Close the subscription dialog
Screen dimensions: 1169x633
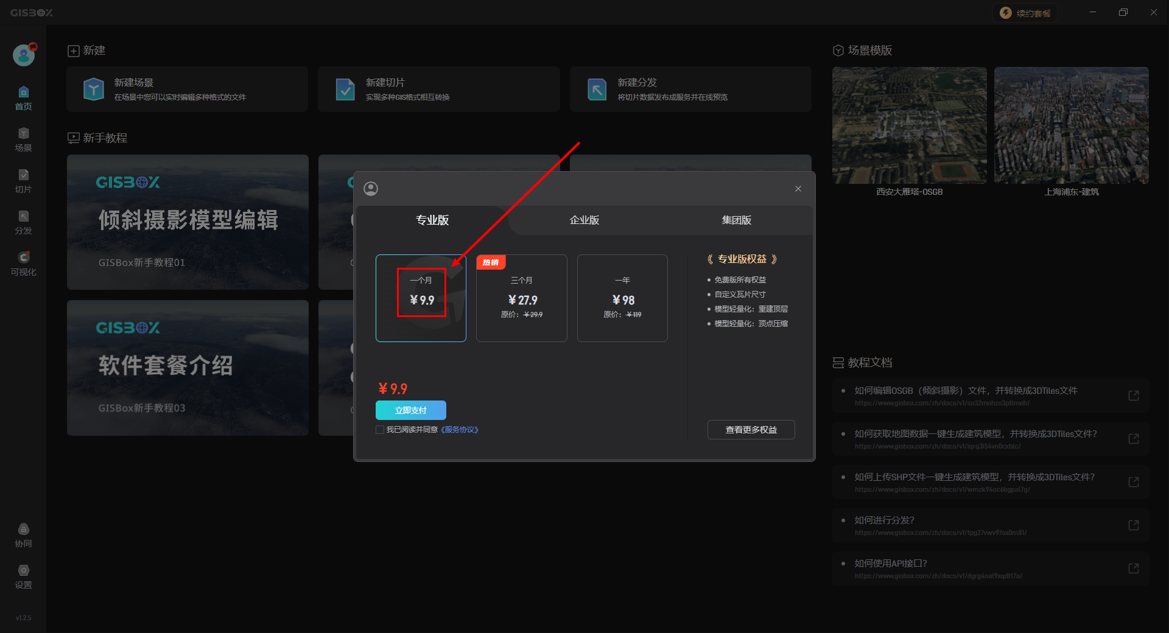798,189
